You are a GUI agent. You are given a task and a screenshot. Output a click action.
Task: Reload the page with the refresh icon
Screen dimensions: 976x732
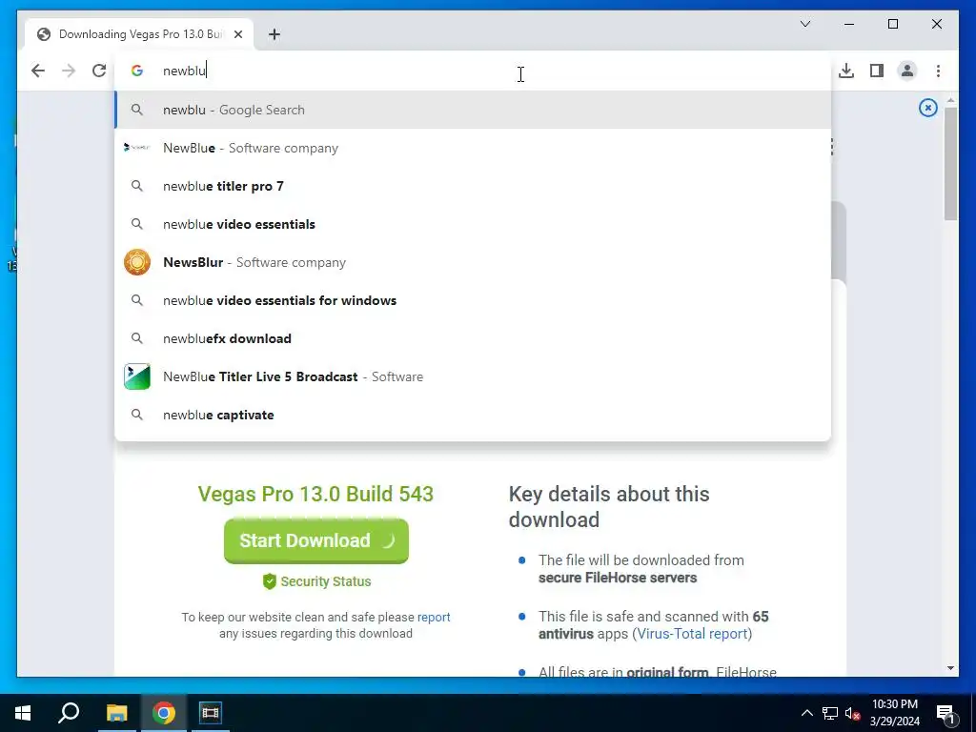click(99, 71)
